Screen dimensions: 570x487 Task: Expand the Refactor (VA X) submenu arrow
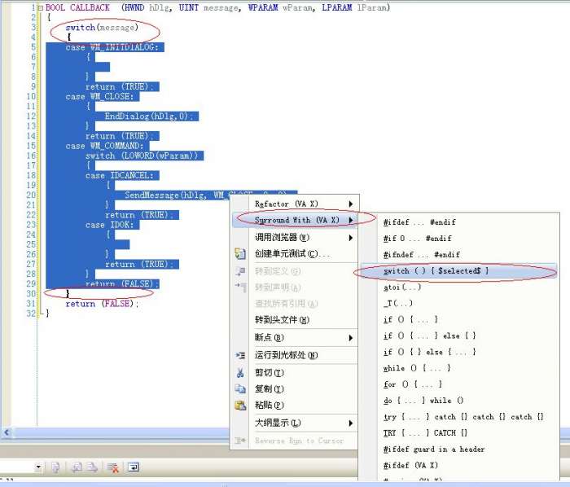pyautogui.click(x=351, y=204)
